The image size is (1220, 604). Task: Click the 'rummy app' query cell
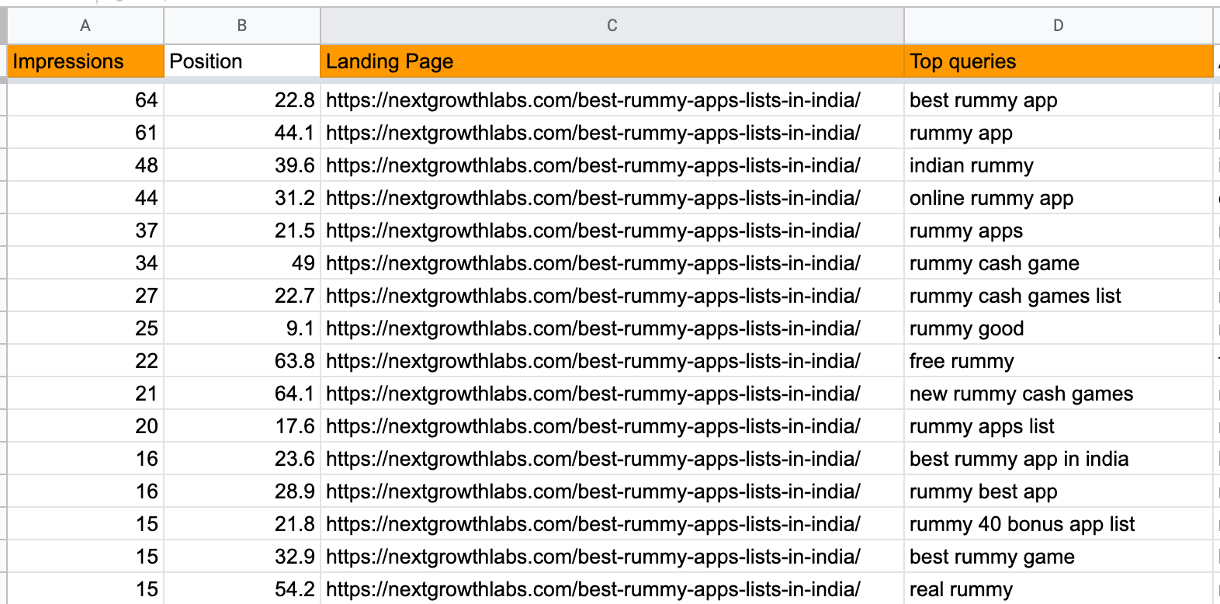coord(1059,133)
